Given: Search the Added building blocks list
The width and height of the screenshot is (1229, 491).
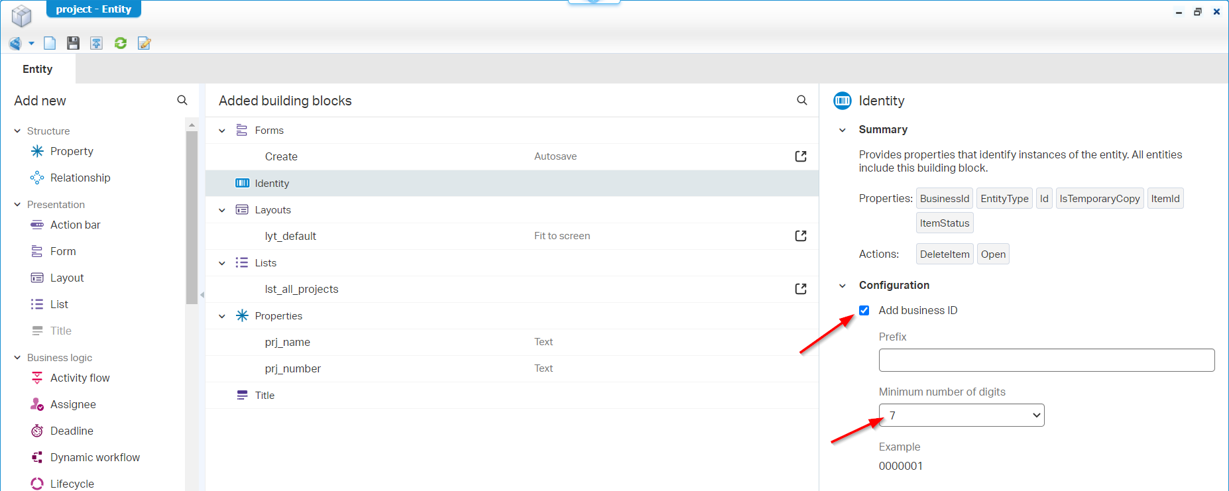Looking at the screenshot, I should [x=801, y=100].
